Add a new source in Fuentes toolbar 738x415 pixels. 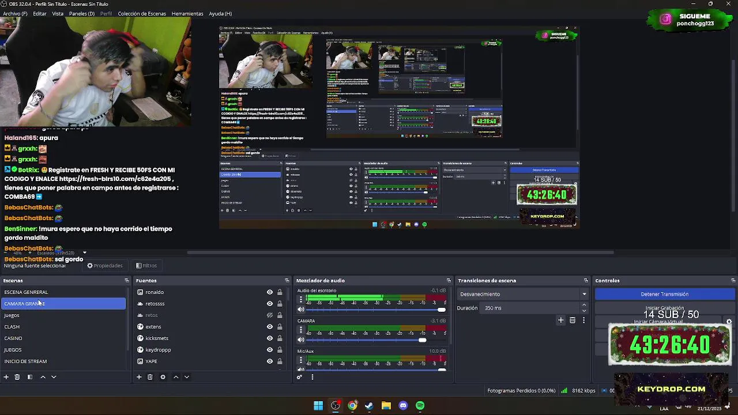pos(139,377)
